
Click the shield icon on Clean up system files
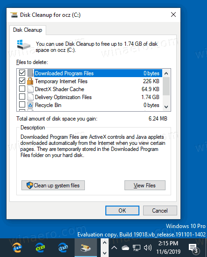click(30, 186)
